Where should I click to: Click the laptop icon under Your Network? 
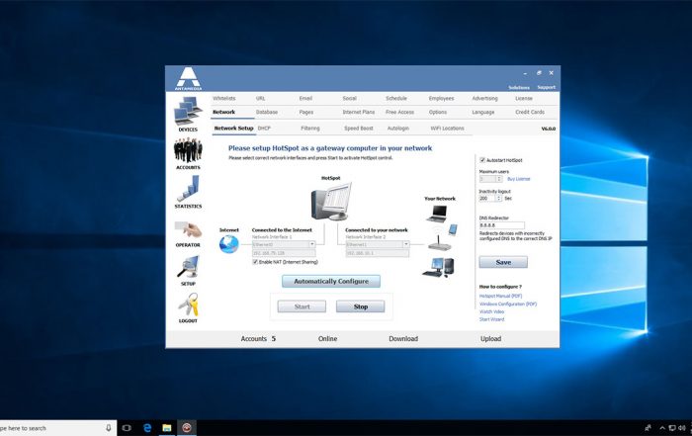(x=438, y=214)
